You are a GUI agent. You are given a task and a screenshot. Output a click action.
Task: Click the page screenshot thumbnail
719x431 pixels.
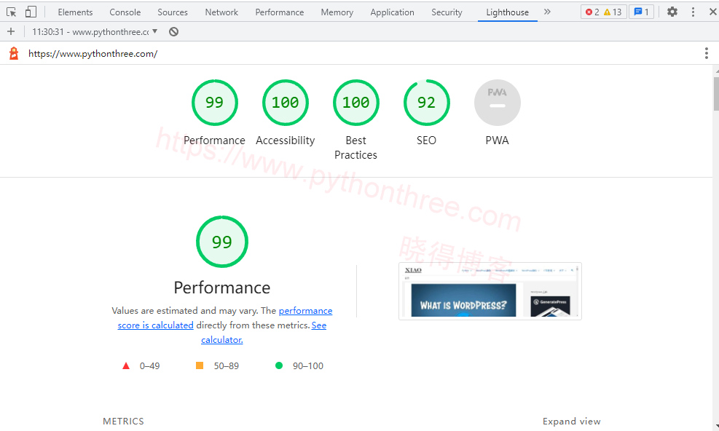click(x=490, y=290)
